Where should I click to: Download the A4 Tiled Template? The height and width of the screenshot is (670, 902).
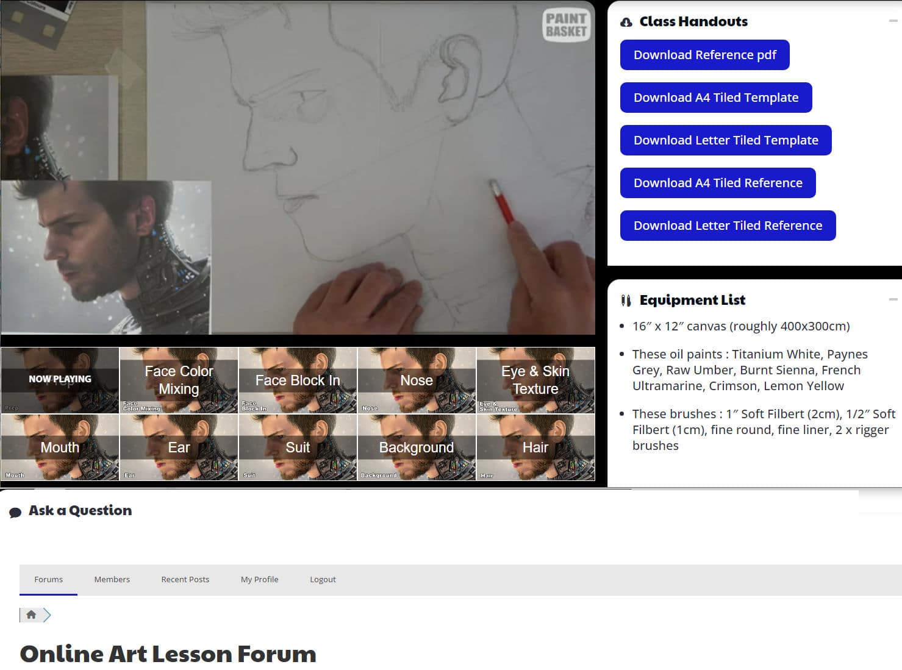pyautogui.click(x=715, y=97)
